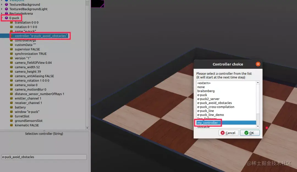
Task: Expand the TexturedBackgroundLight node
Action: click(2, 9)
